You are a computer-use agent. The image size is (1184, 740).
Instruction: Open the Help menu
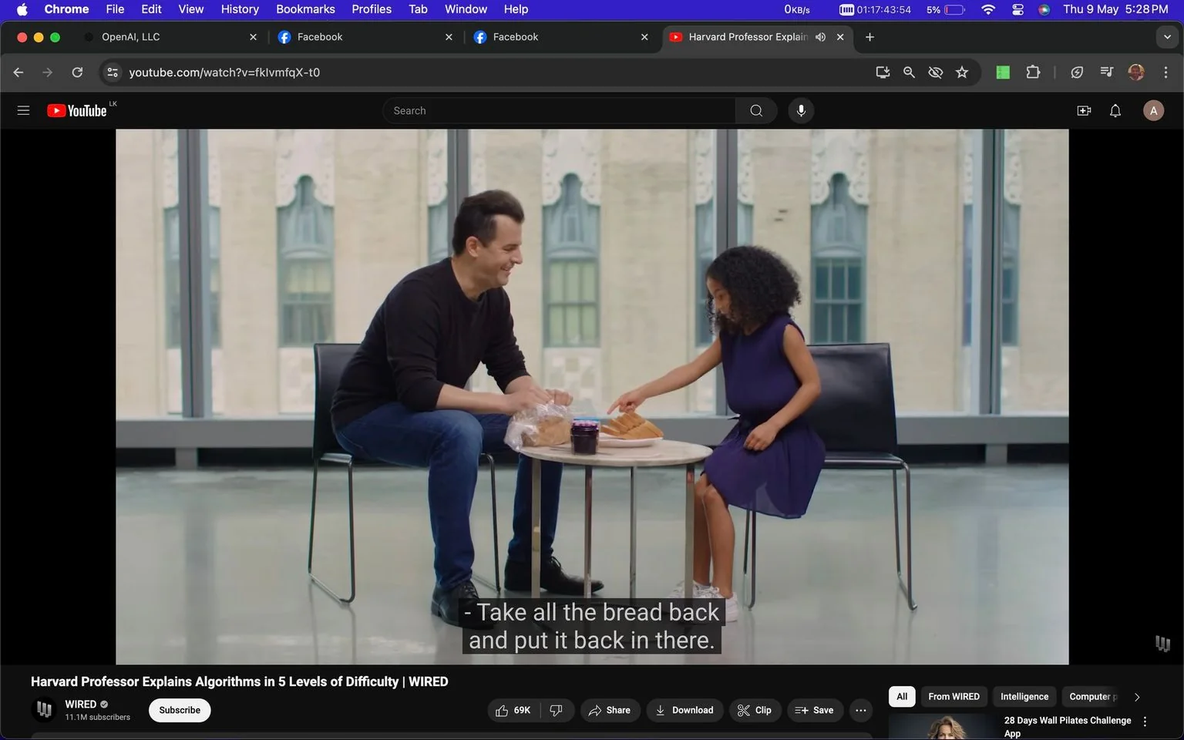[516, 9]
